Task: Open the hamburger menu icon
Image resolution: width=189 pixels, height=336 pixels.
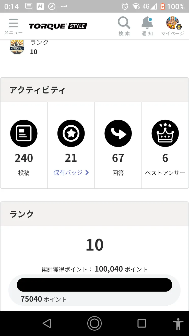Action: pos(14,23)
